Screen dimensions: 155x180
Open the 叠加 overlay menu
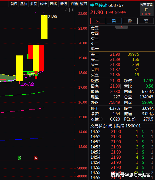click(x=24, y=4)
